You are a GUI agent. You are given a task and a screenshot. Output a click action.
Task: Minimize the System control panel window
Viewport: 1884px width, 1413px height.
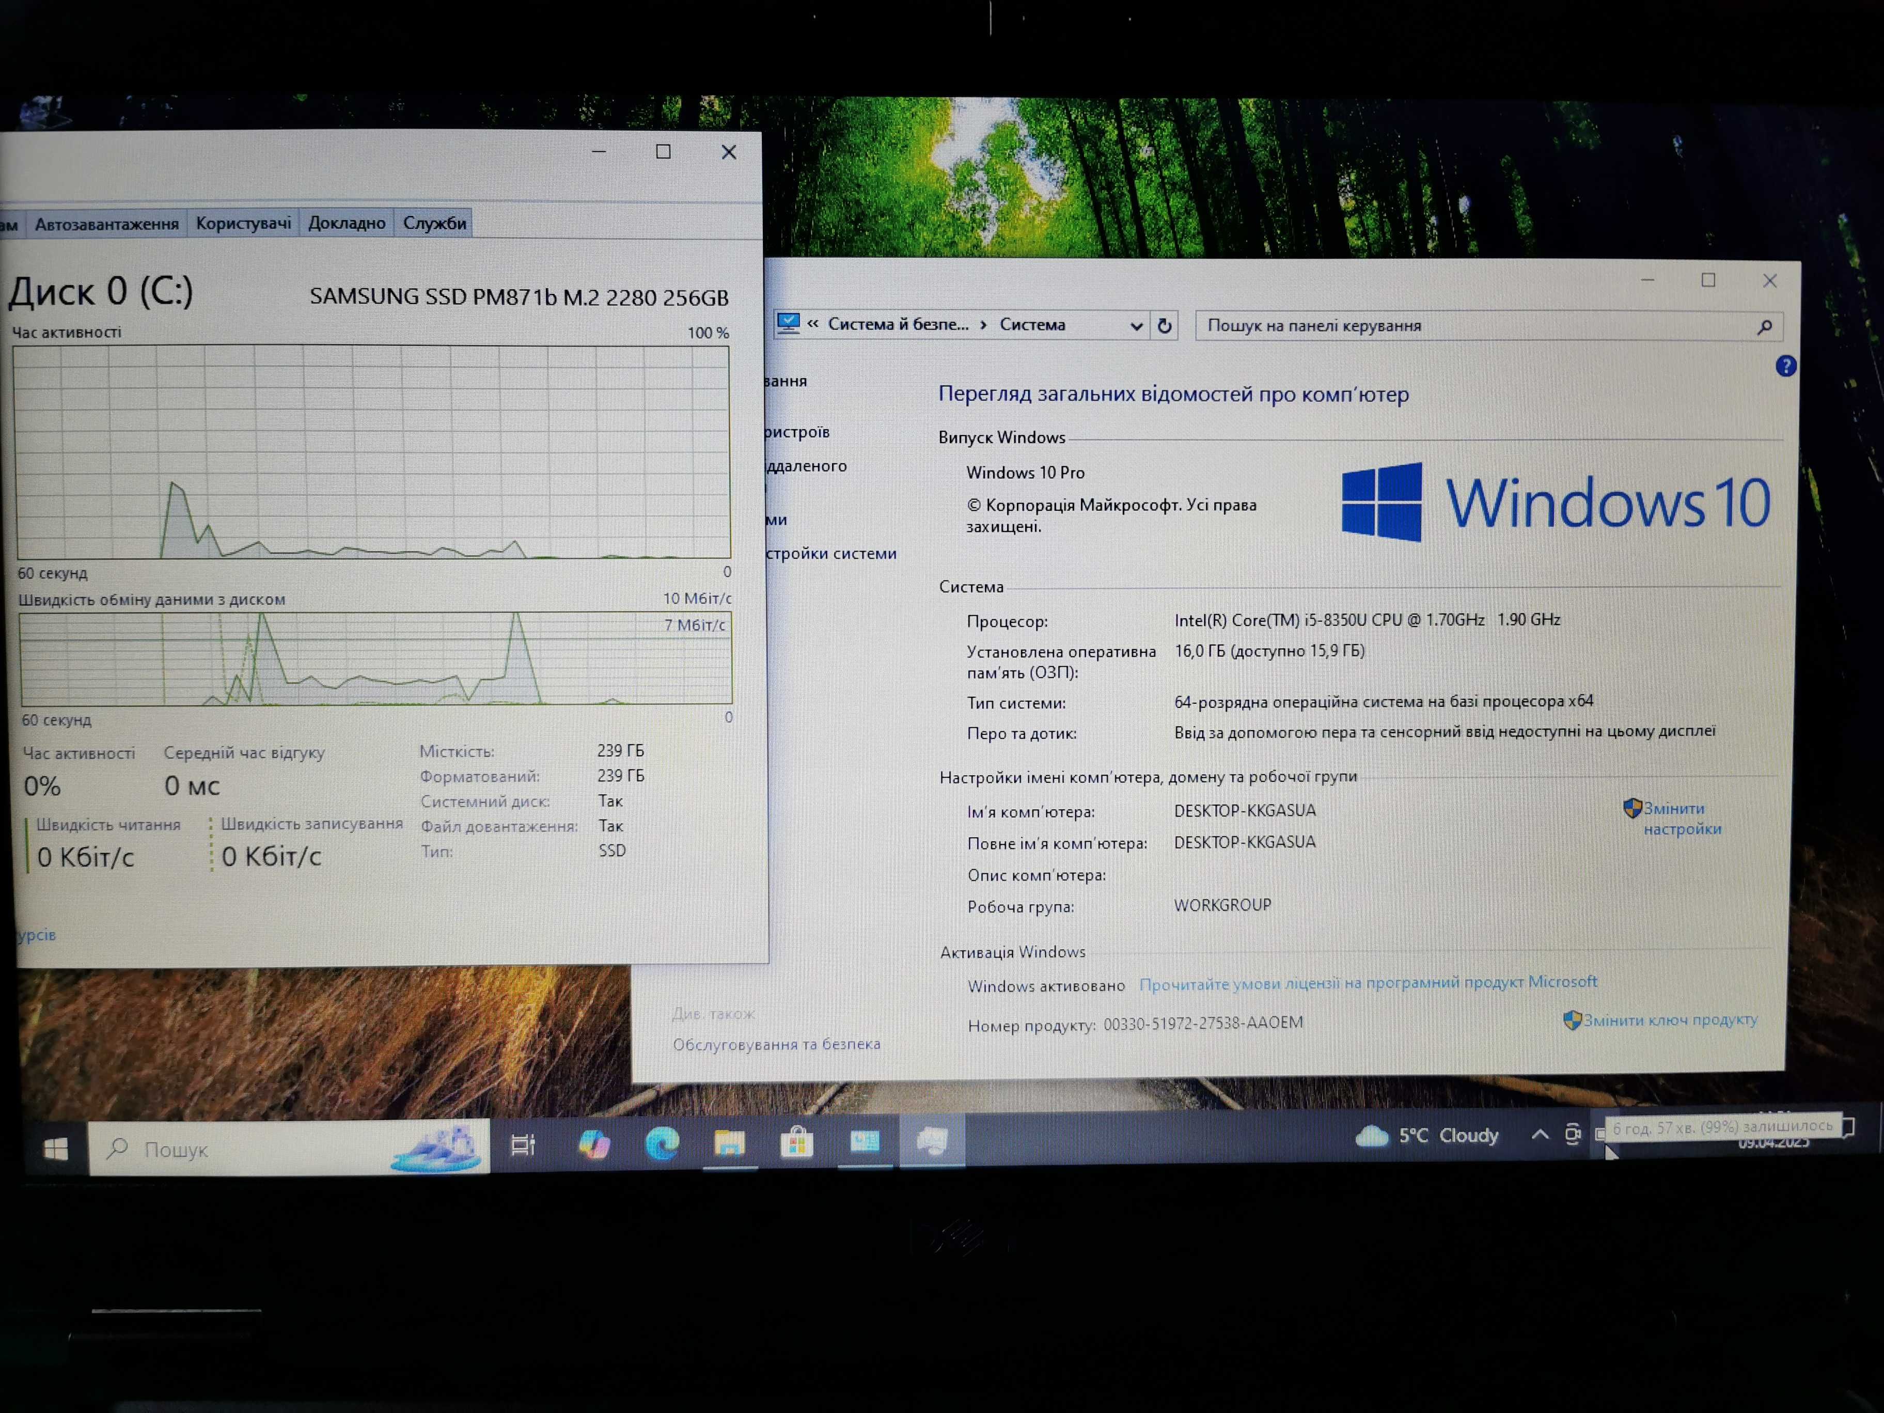(1648, 280)
